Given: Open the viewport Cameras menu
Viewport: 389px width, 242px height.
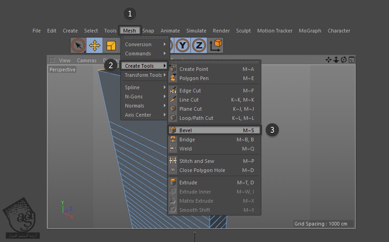Looking at the screenshot, I should point(86,60).
